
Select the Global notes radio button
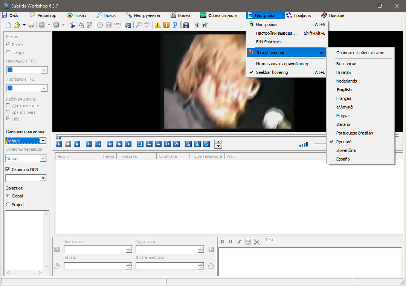(8, 196)
